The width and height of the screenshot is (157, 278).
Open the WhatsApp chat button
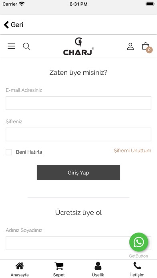click(x=139, y=242)
